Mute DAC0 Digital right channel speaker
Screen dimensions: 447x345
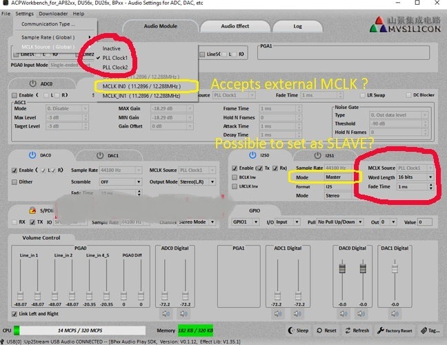361,314
